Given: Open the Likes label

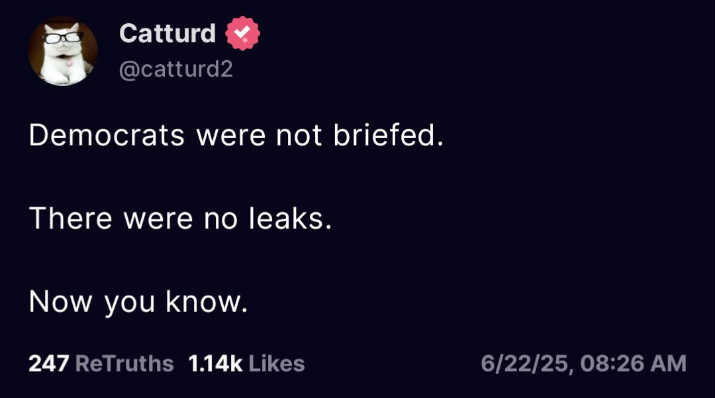Looking at the screenshot, I should [x=277, y=364].
